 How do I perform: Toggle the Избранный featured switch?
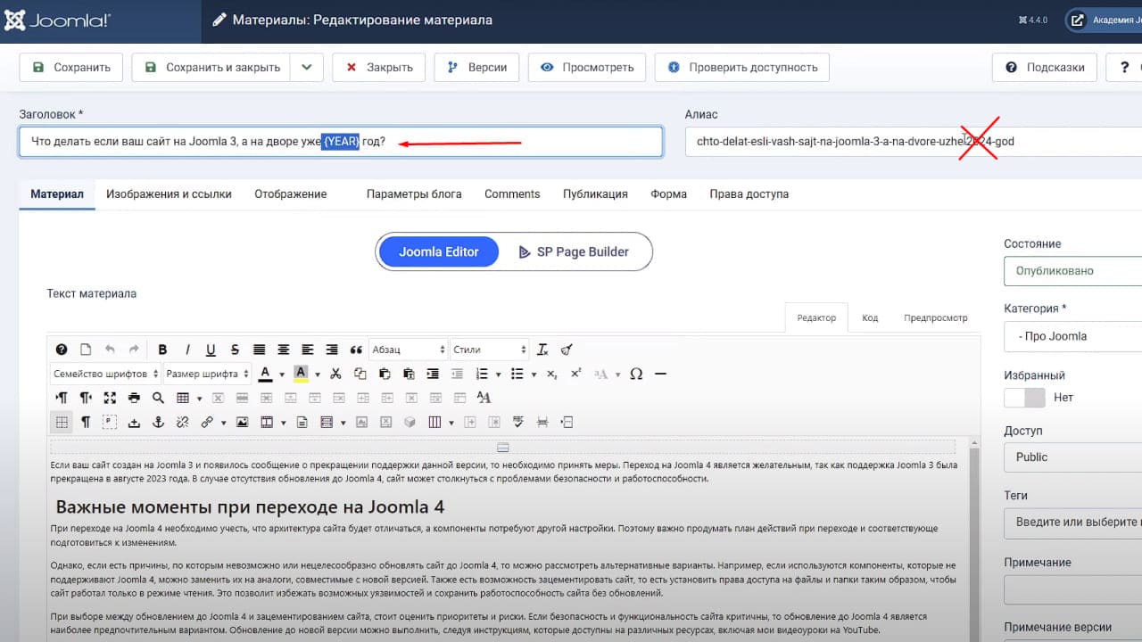click(x=1024, y=398)
